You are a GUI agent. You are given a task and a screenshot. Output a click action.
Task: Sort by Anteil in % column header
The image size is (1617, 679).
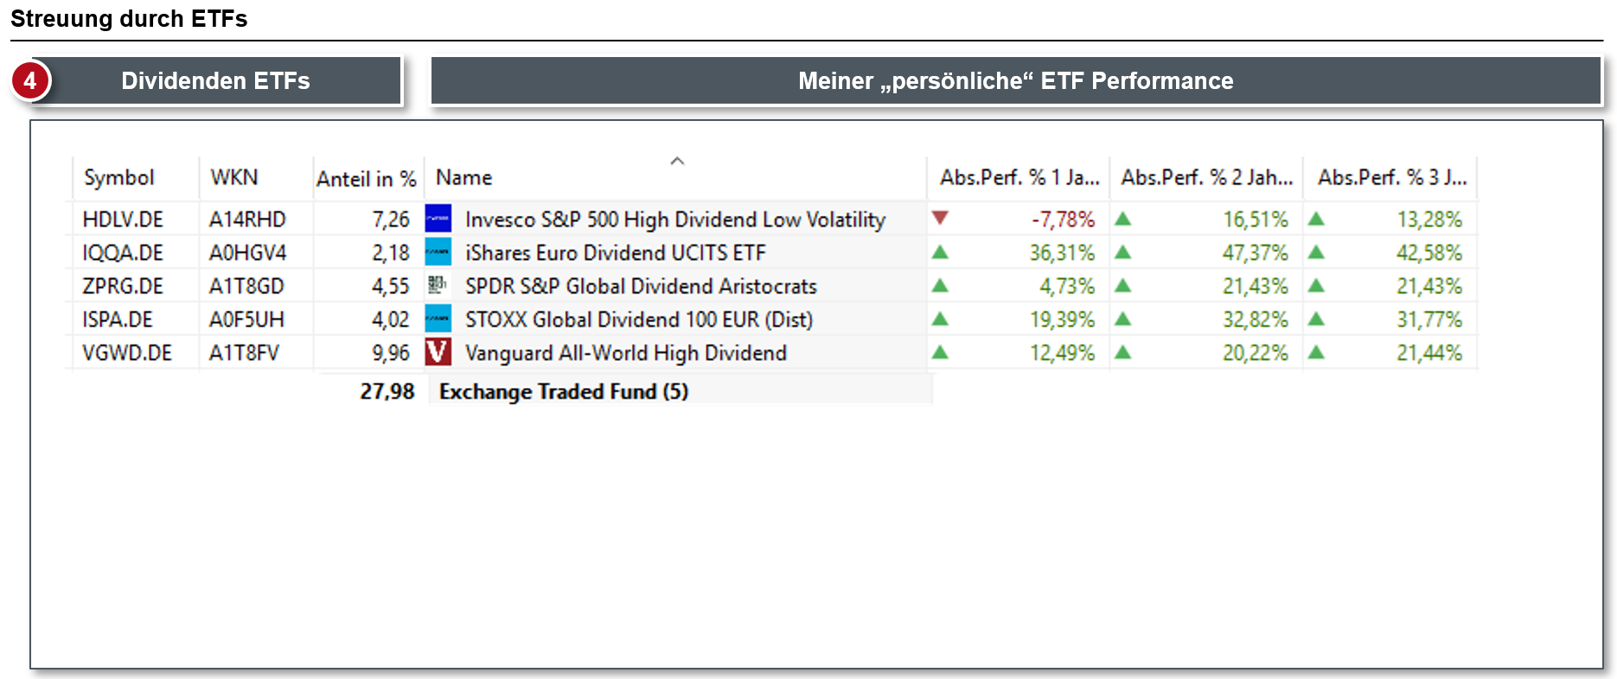366,179
